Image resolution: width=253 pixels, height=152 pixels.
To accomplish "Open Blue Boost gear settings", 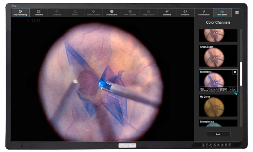I will click(x=235, y=72).
